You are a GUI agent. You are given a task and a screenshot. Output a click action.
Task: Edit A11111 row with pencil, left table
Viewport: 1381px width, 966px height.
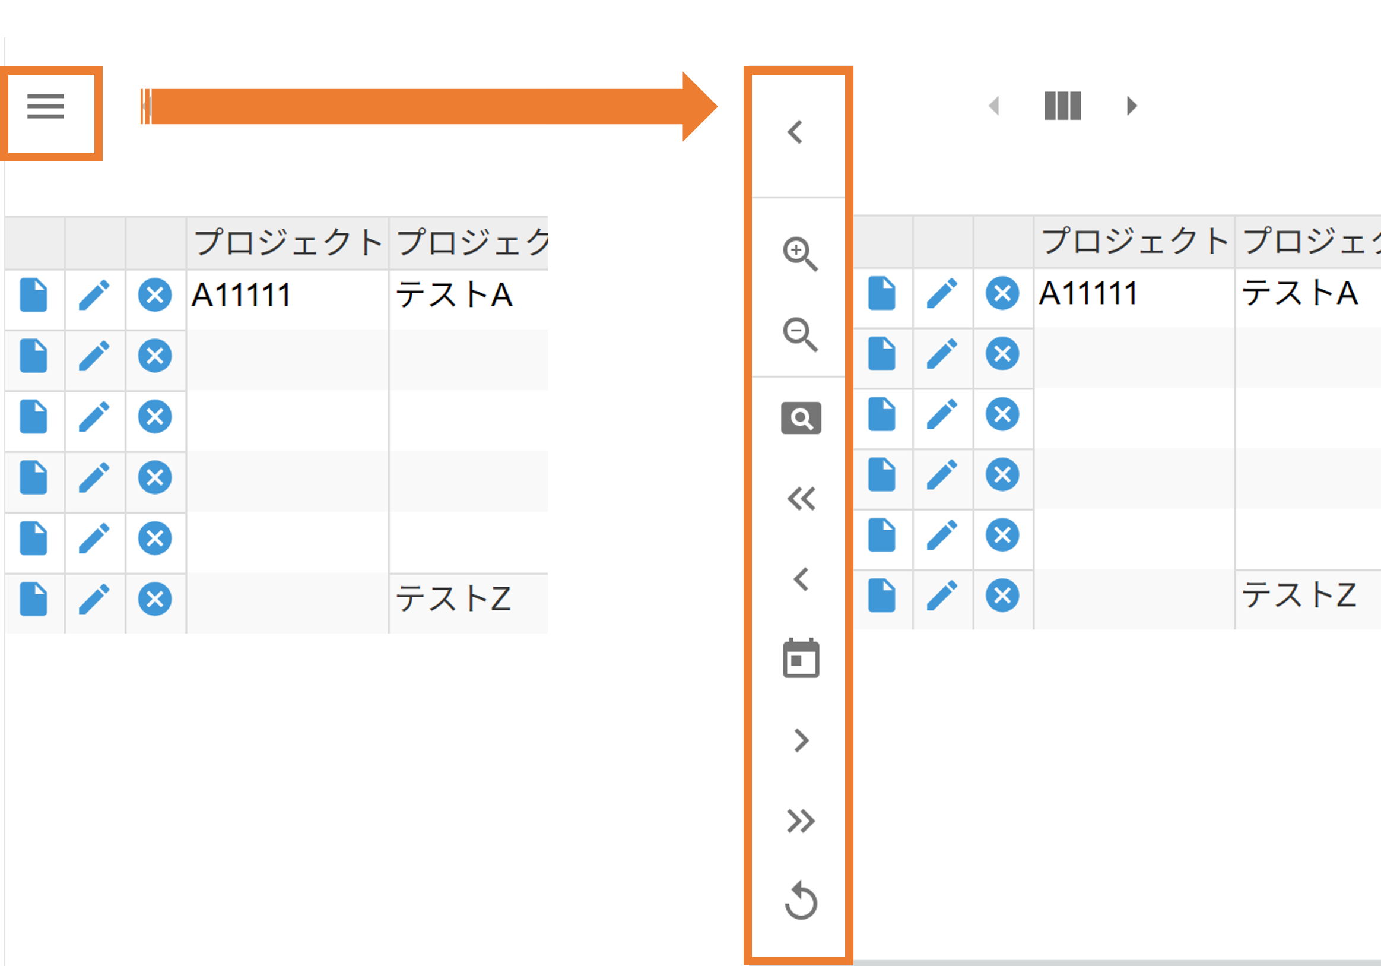94,295
